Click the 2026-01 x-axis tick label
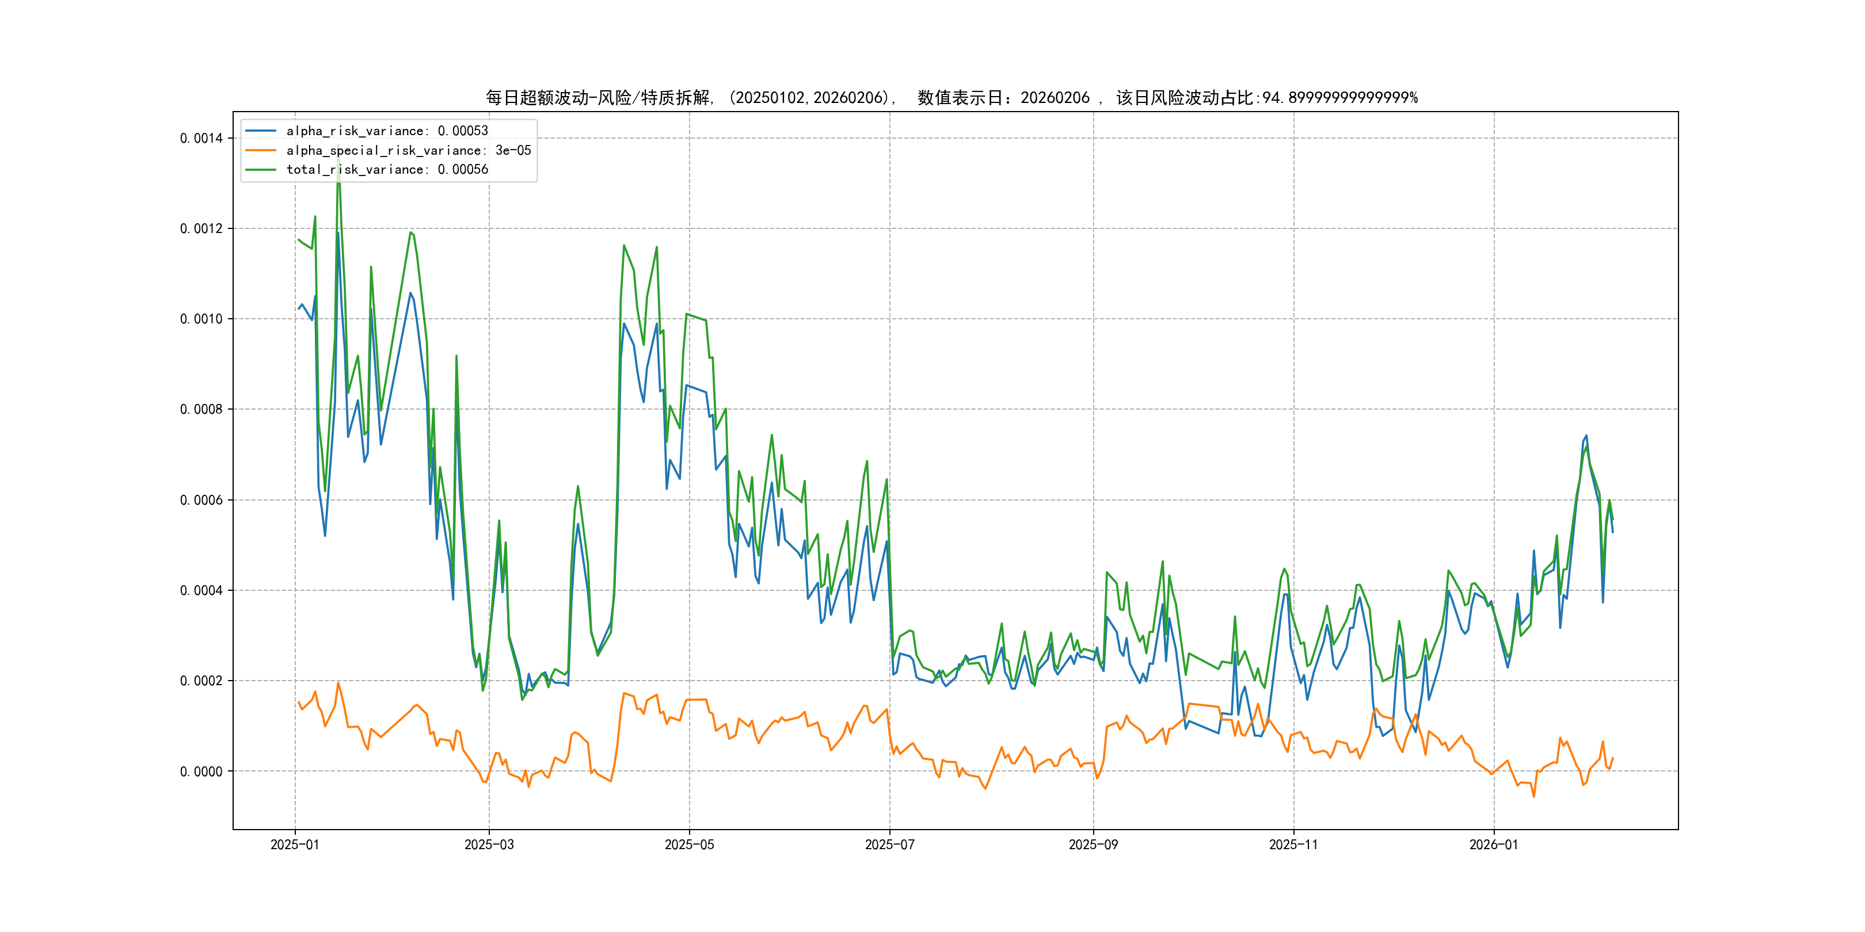The image size is (1865, 932). (x=1494, y=845)
